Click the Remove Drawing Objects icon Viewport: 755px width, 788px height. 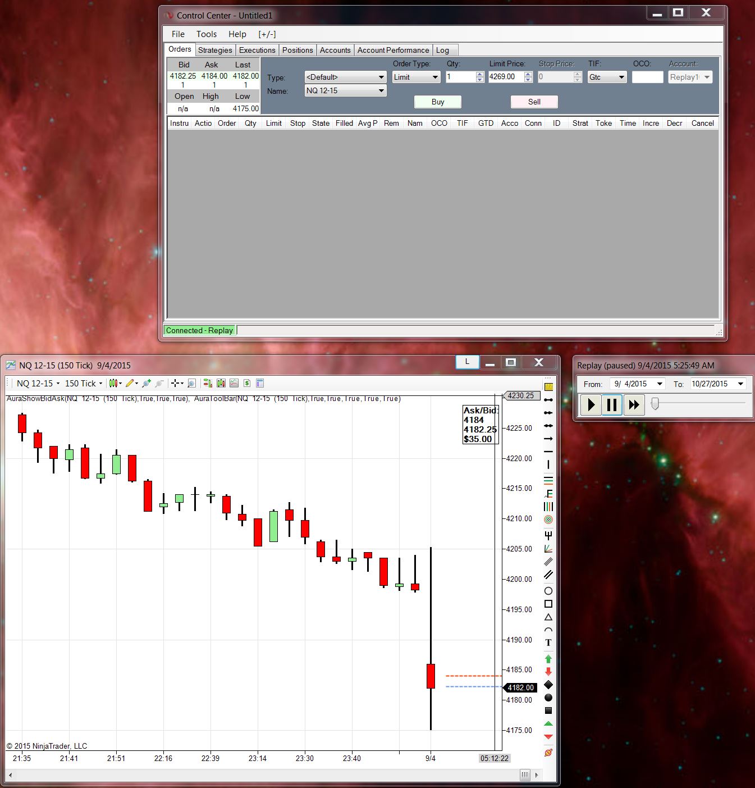pos(548,752)
